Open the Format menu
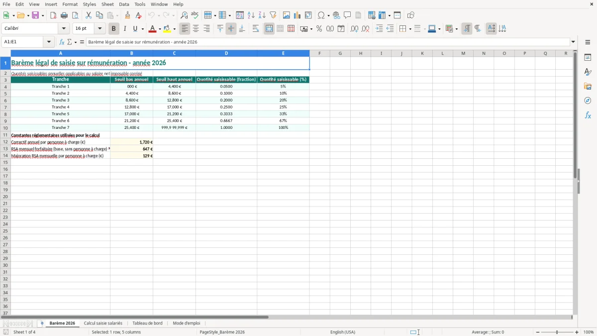 point(70,4)
